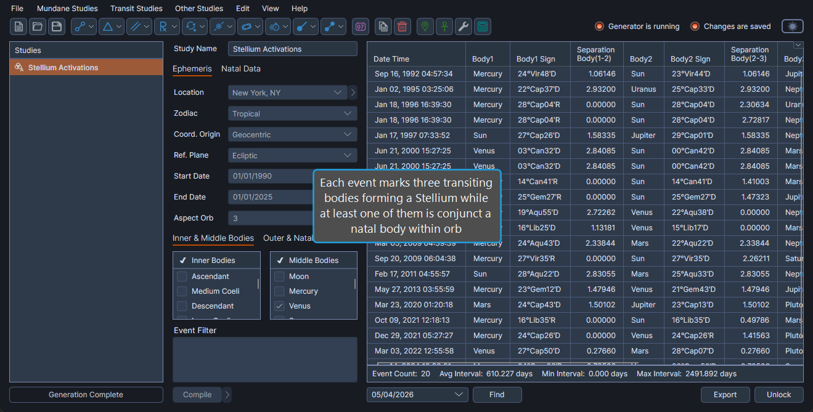
Task: Open the table corner column dropdown arrow
Action: [798, 45]
